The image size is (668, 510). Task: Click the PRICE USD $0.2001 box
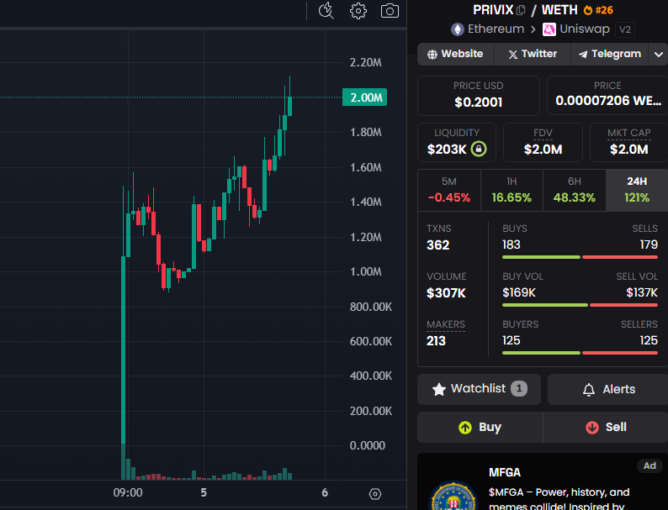click(x=479, y=96)
